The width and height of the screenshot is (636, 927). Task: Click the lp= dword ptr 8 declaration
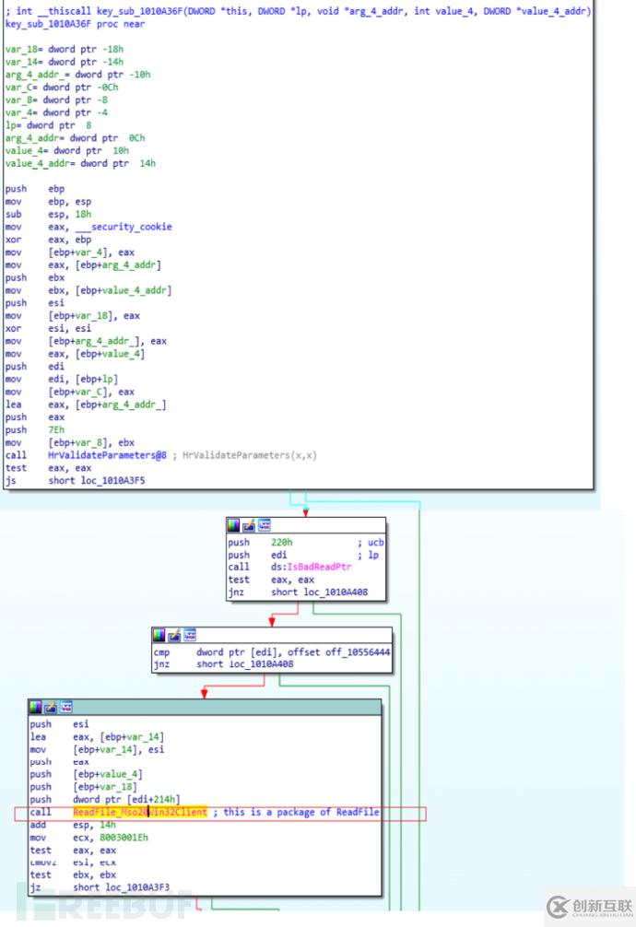(49, 125)
